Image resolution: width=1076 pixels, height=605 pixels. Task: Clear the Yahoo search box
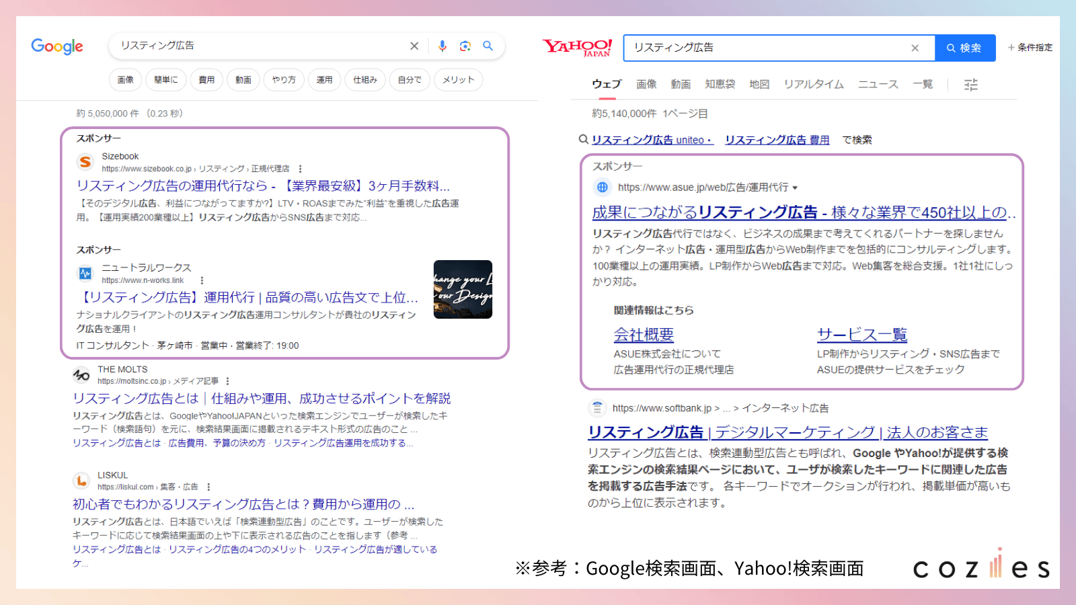click(x=915, y=48)
